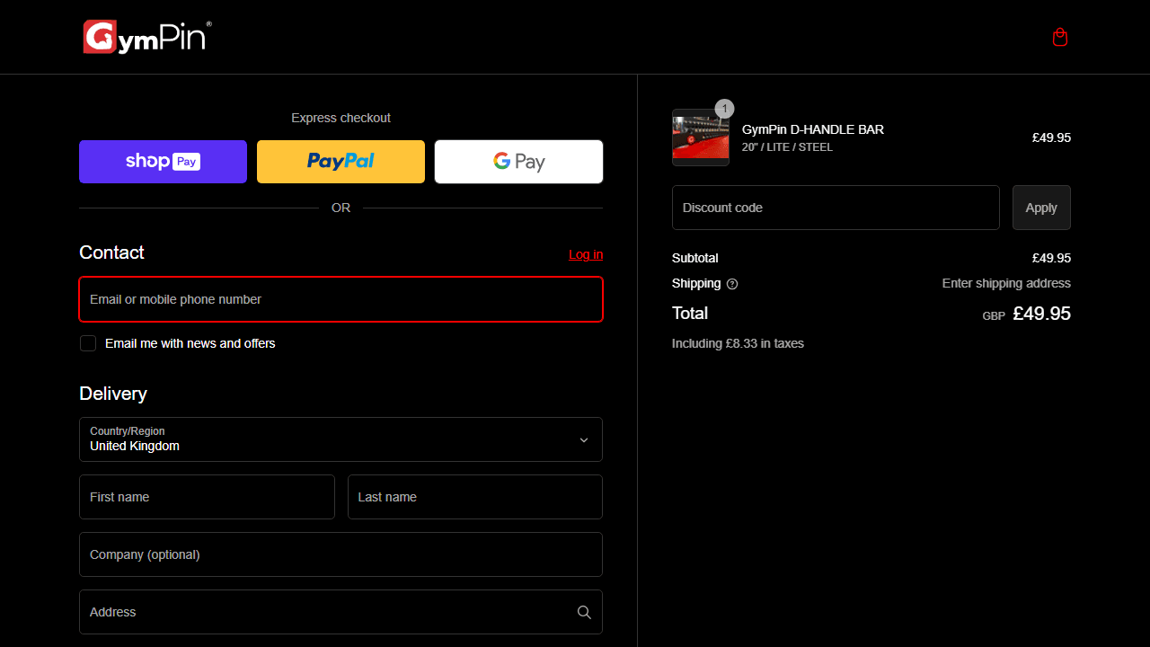Open the shopping bag cart icon
Screen dimensions: 1150x647
click(x=1060, y=37)
